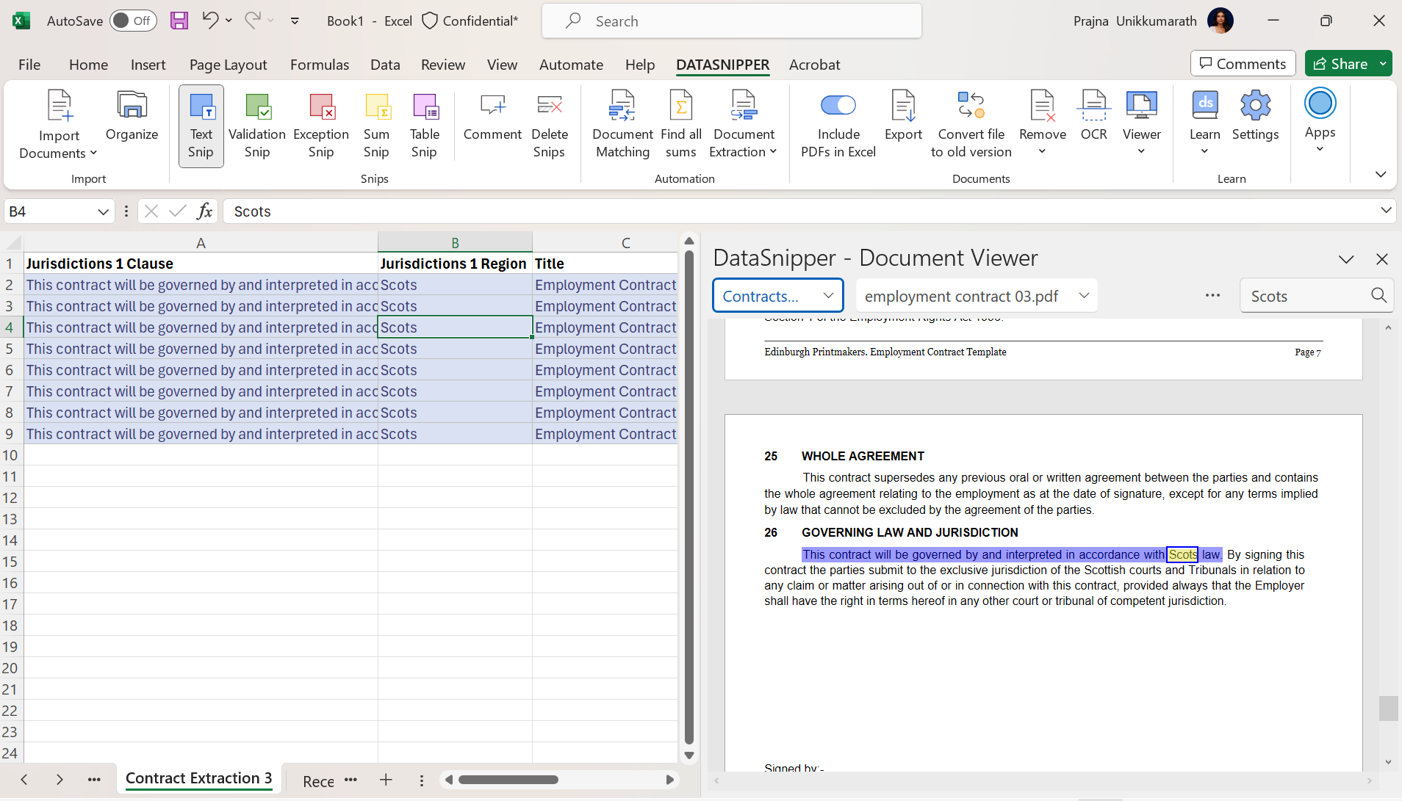The height and width of the screenshot is (801, 1402).
Task: Click the Comments button
Action: (x=1243, y=64)
